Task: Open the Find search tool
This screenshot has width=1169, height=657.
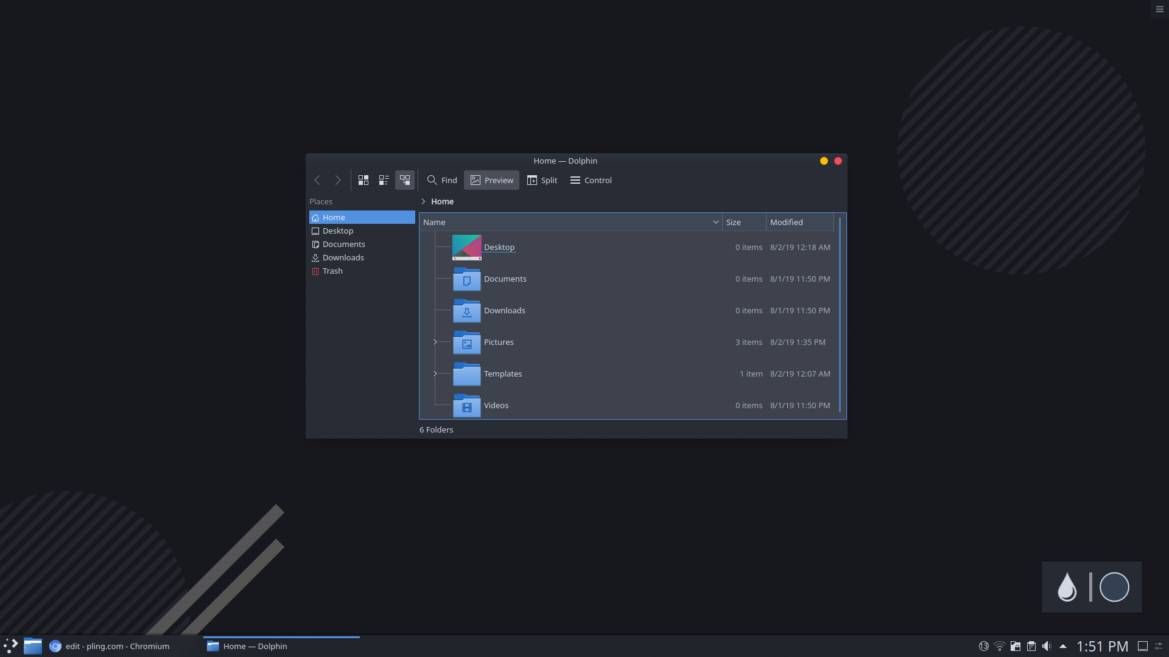Action: 442,180
